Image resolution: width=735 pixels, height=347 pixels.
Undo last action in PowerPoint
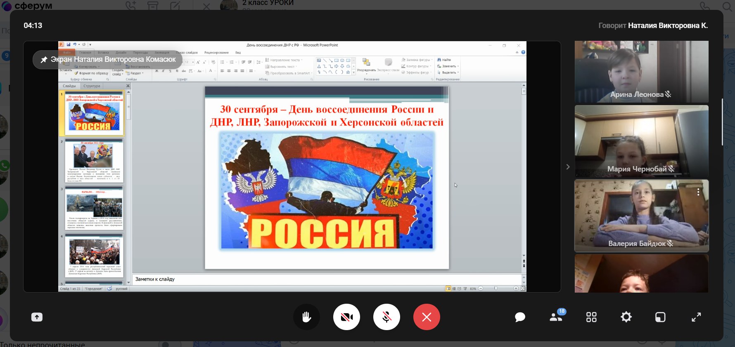click(x=74, y=45)
